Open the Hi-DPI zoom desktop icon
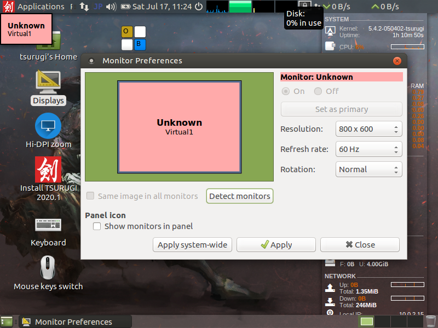Viewport: 438px width, 328px height. coord(48,131)
